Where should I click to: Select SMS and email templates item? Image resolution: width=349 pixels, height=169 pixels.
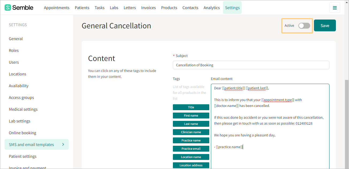(x=37, y=144)
